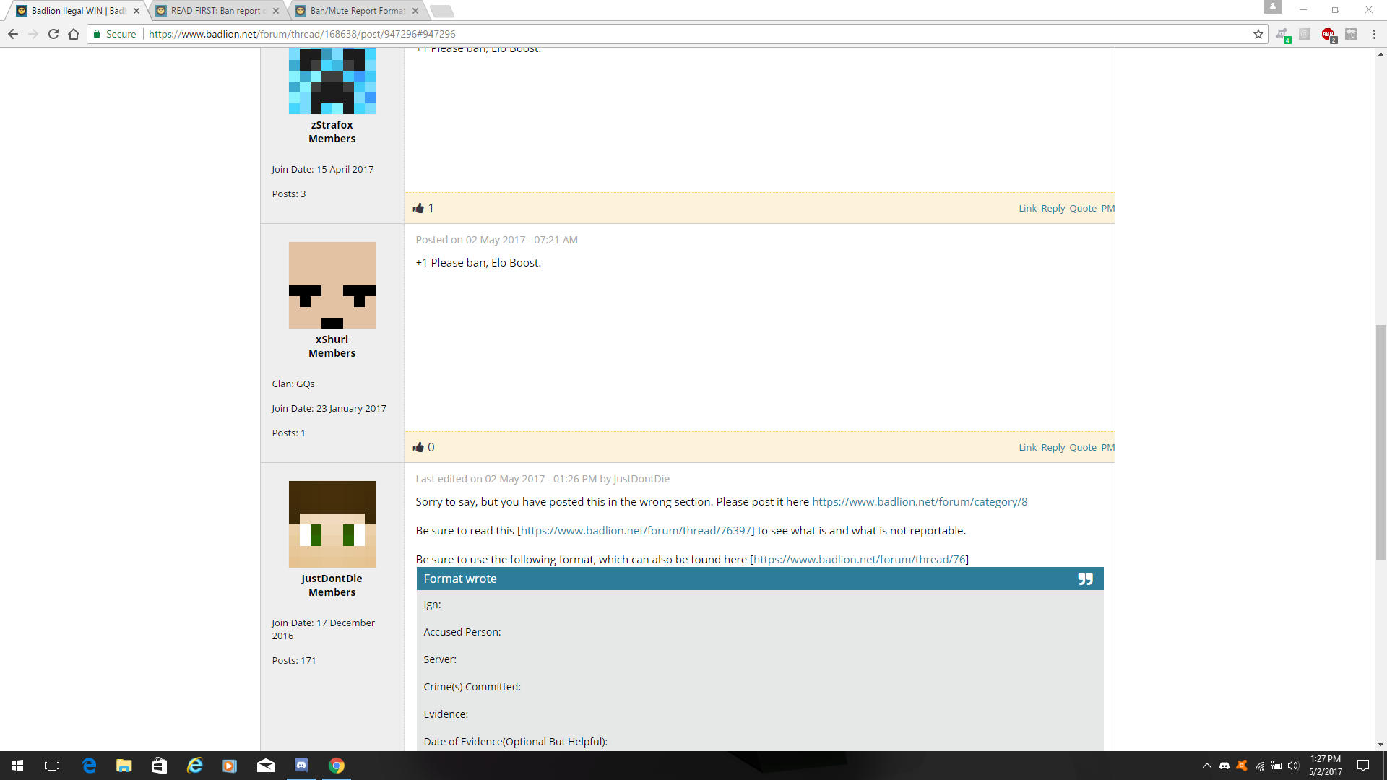Bookmark page with star icon
The width and height of the screenshot is (1387, 780).
pos(1258,34)
